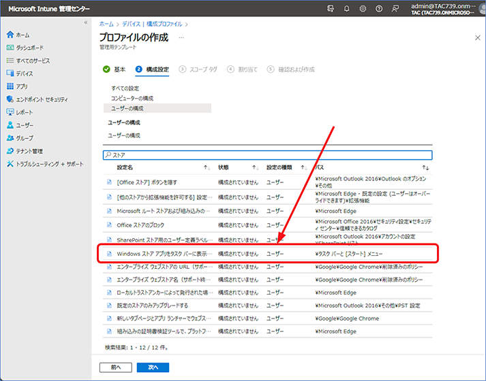Open Windows ストア アプリをタスク バーに表示 setting
The width and height of the screenshot is (486, 381).
[x=164, y=254]
